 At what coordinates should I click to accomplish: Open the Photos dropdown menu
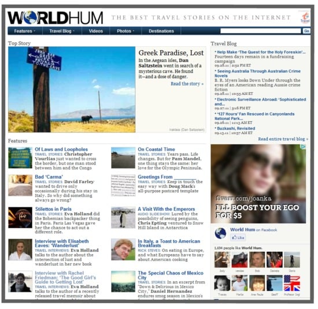[125, 31]
